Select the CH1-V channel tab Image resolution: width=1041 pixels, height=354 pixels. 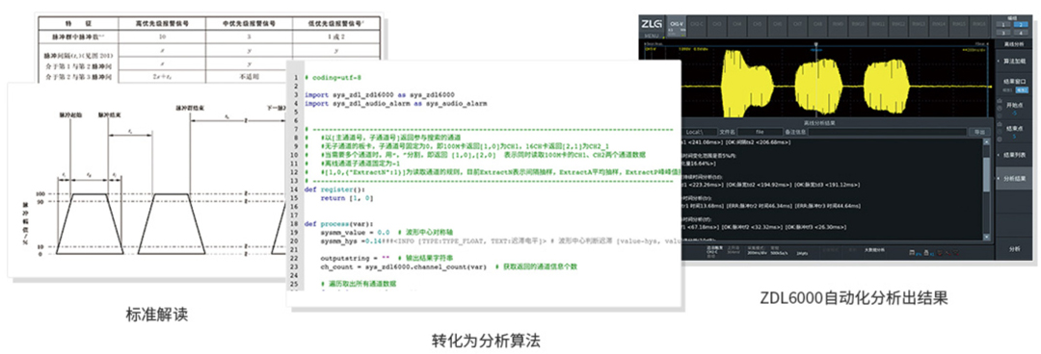pyautogui.click(x=677, y=26)
